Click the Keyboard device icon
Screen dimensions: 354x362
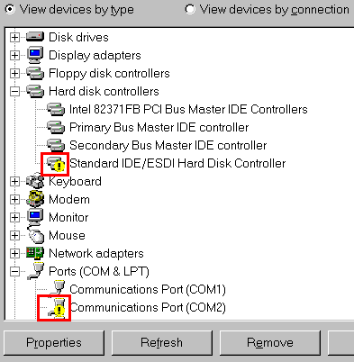click(35, 181)
